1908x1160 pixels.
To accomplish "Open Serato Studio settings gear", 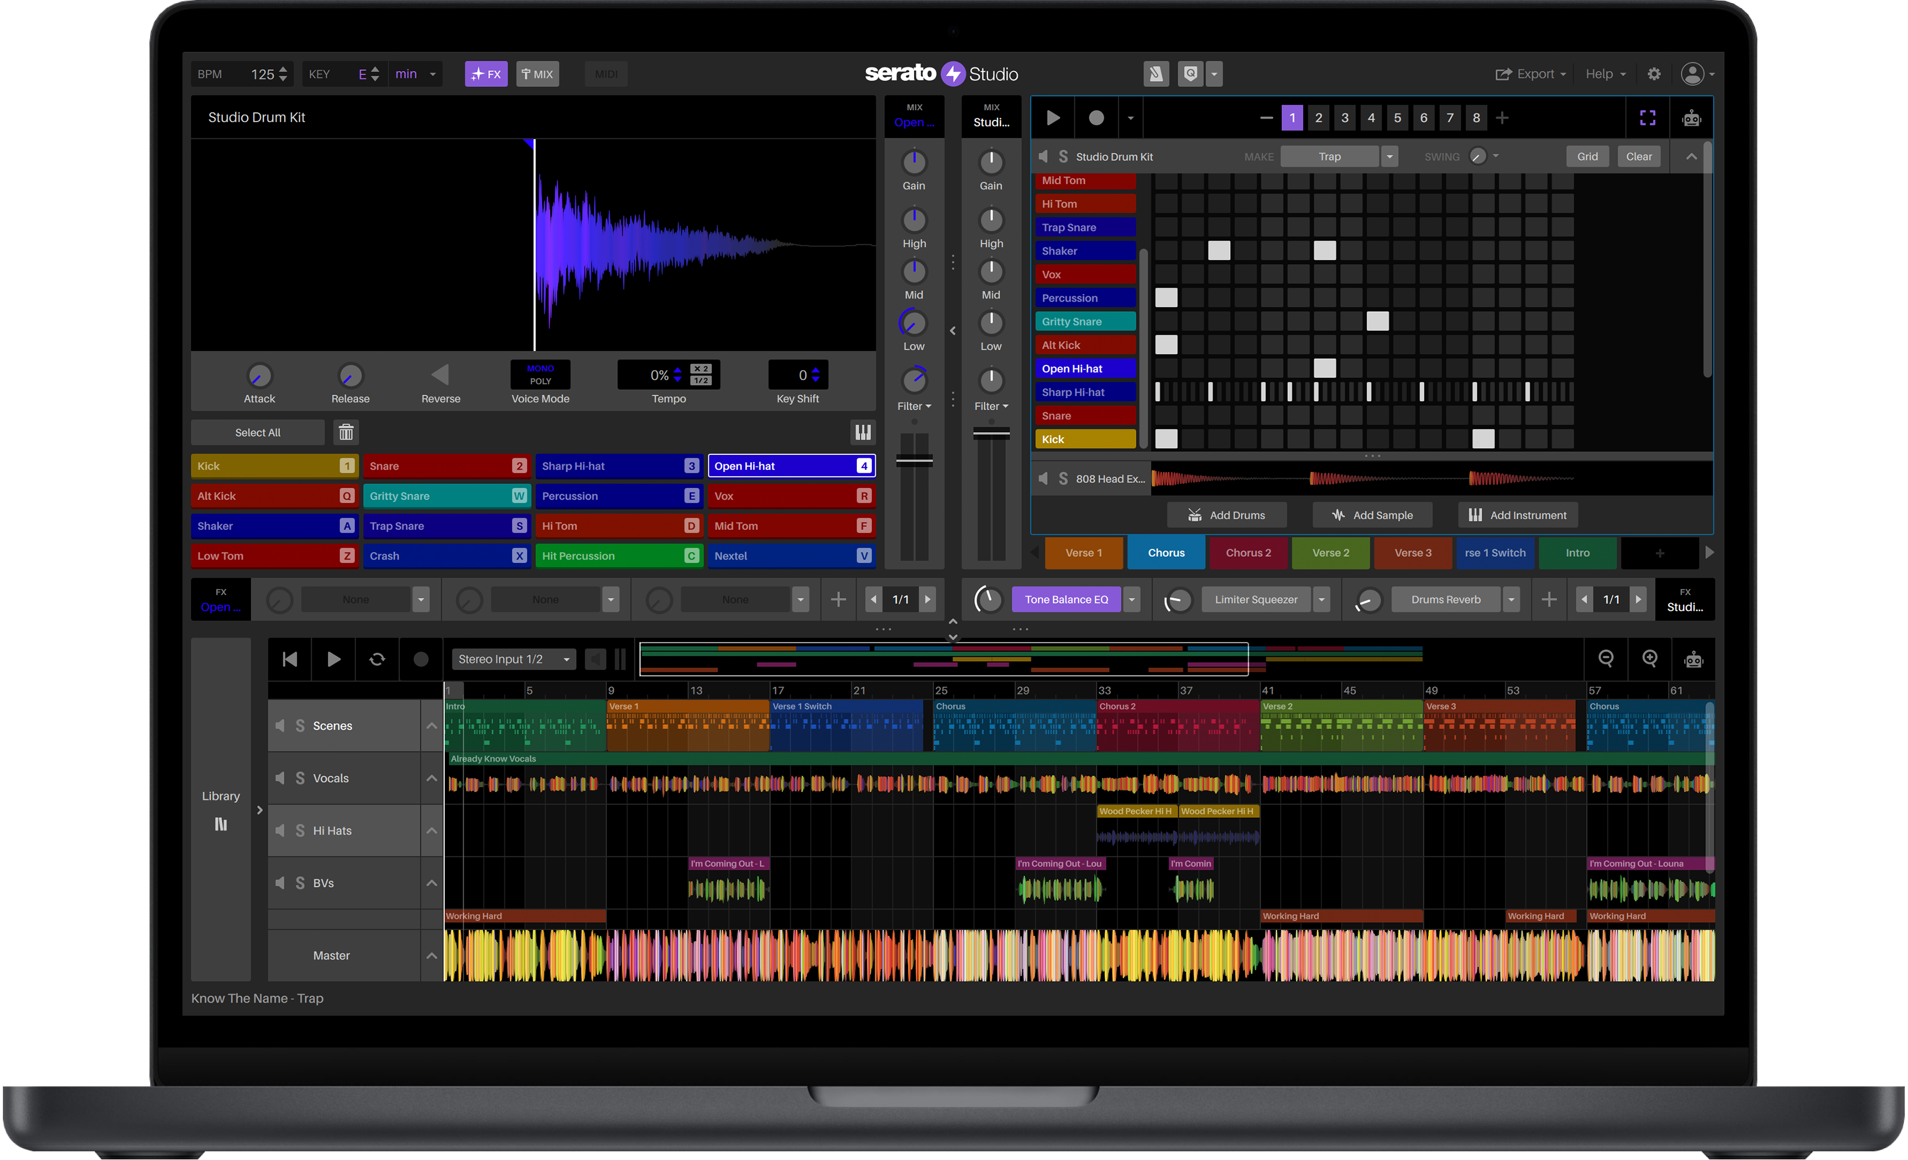I will pyautogui.click(x=1653, y=73).
